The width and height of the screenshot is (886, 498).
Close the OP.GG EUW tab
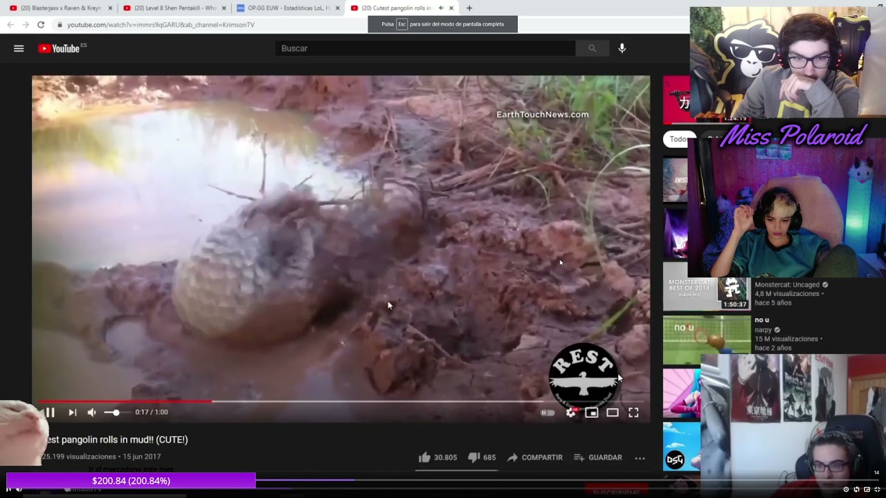tap(337, 8)
